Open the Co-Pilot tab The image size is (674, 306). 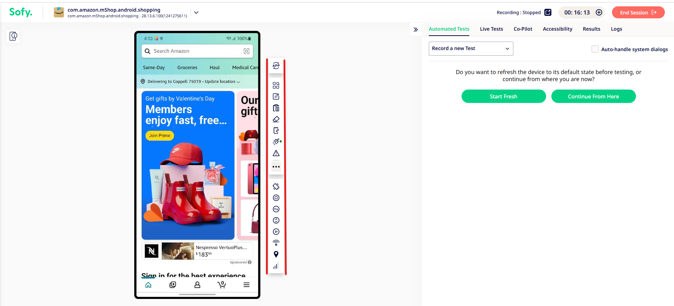coord(523,29)
